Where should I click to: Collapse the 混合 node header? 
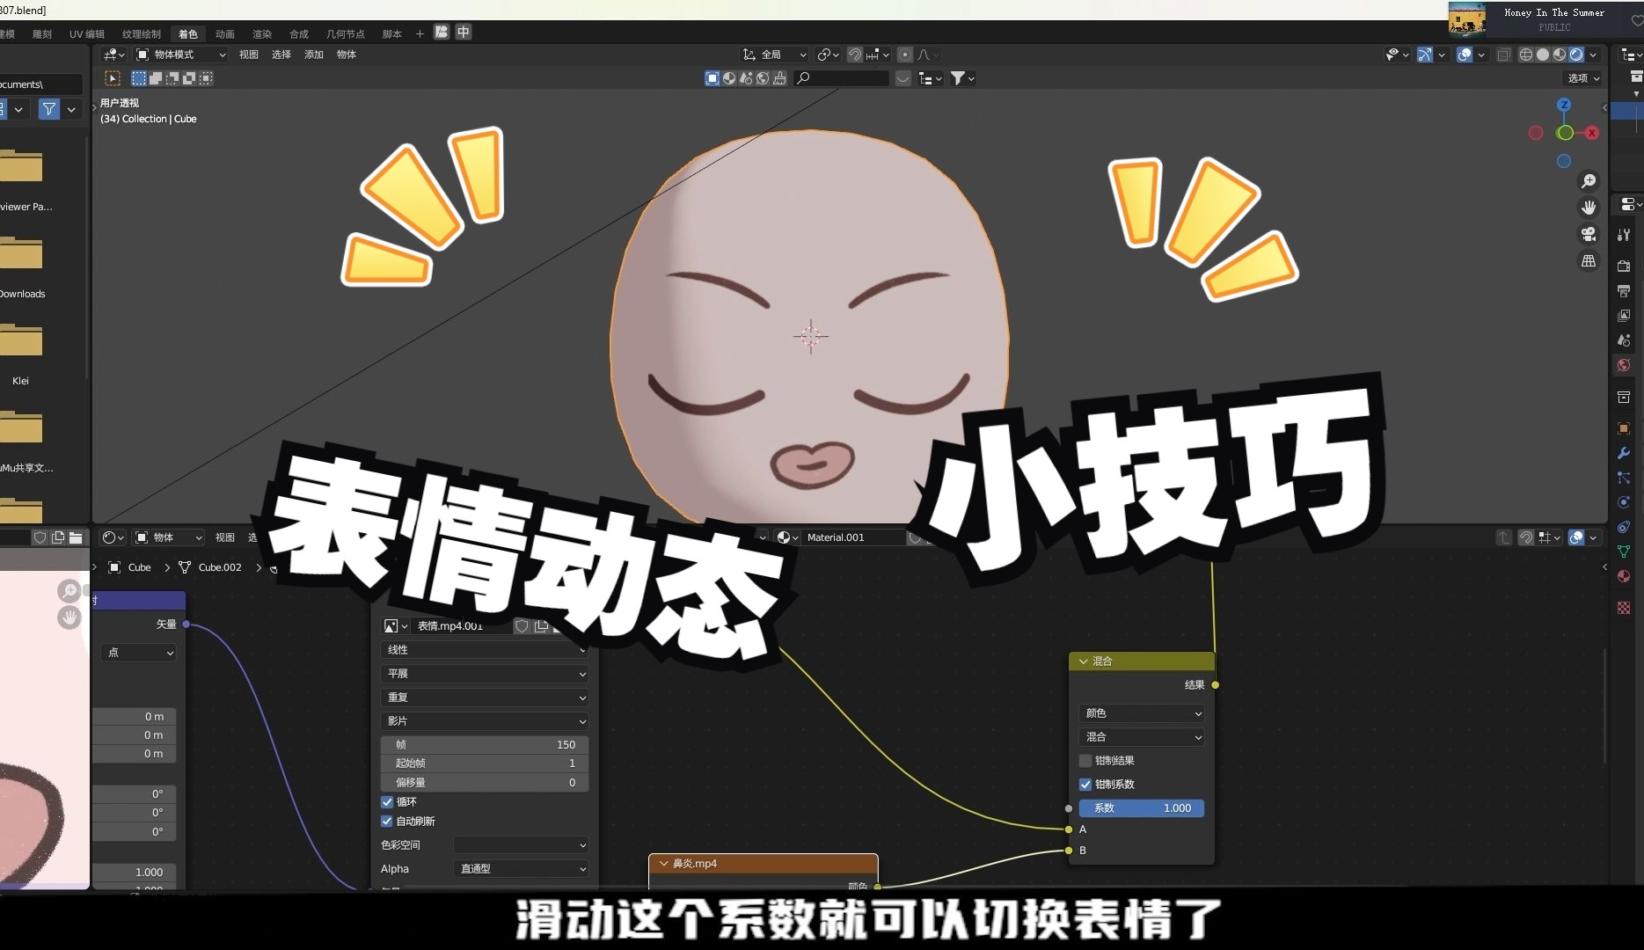1084,661
